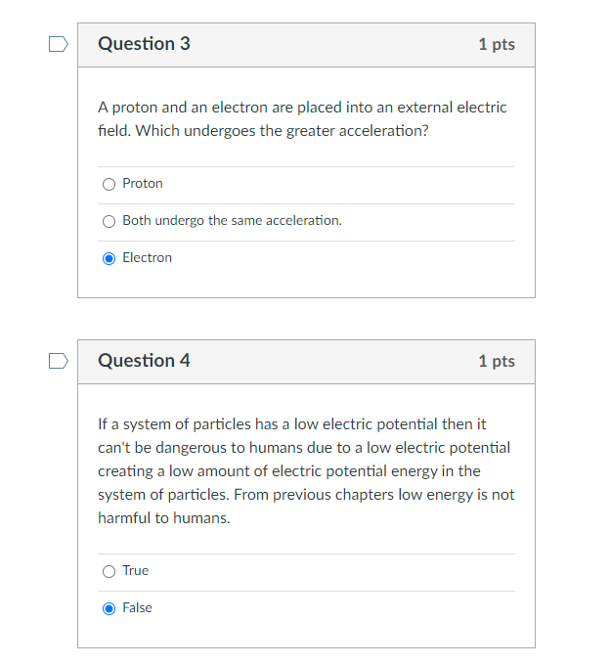Image resolution: width=611 pixels, height=665 pixels.
Task: Flag Question 3 with the bookmark icon
Action: [x=58, y=44]
